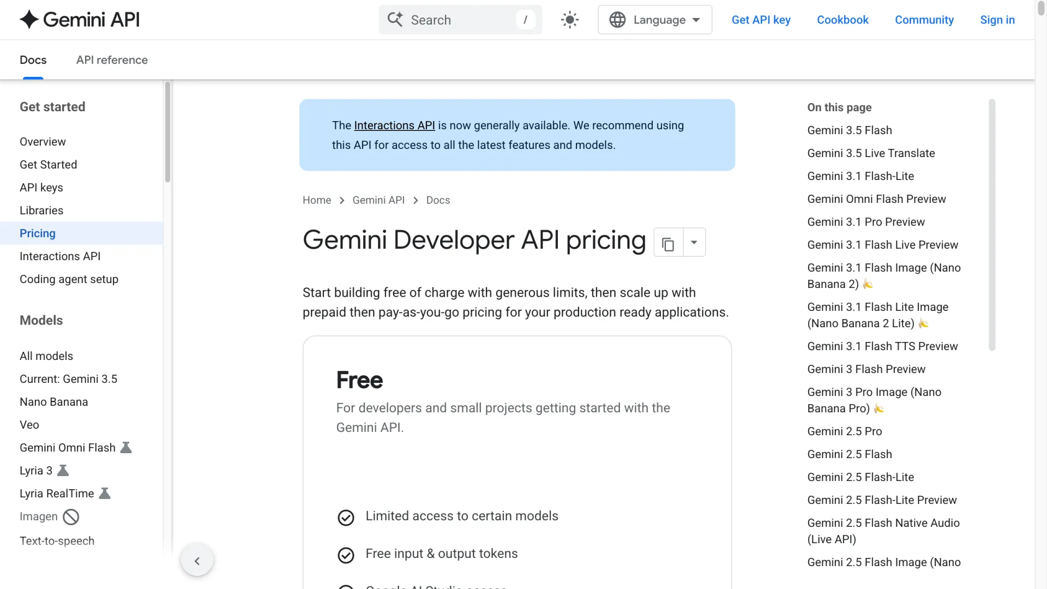Image resolution: width=1047 pixels, height=589 pixels.
Task: Click the left sidebar scrollbar thumb
Action: 167,132
